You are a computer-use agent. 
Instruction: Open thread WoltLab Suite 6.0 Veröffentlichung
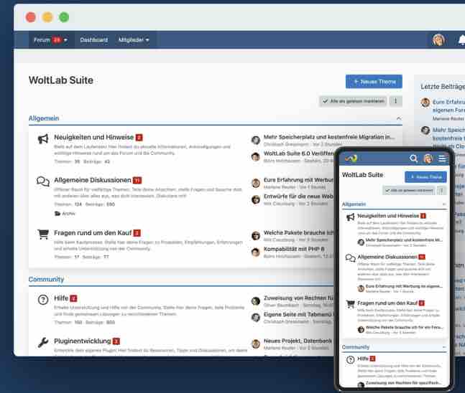point(299,153)
